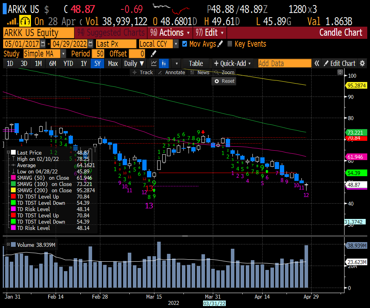
Task: Collapse the Volume legend box
Action: (x=8, y=244)
